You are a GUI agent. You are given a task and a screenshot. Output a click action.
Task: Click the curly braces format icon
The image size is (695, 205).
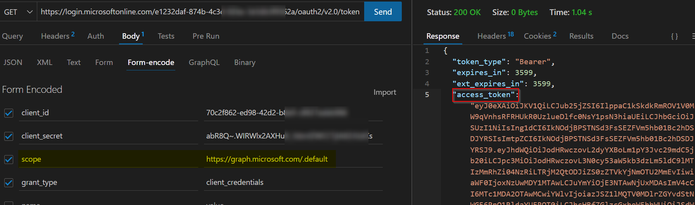(x=674, y=36)
